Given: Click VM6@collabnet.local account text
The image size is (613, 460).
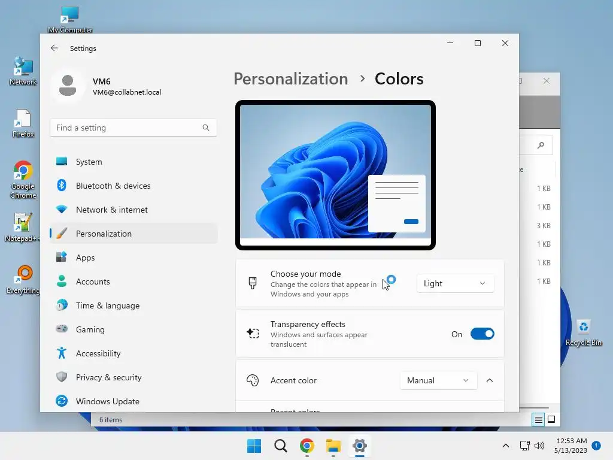Looking at the screenshot, I should point(127,92).
